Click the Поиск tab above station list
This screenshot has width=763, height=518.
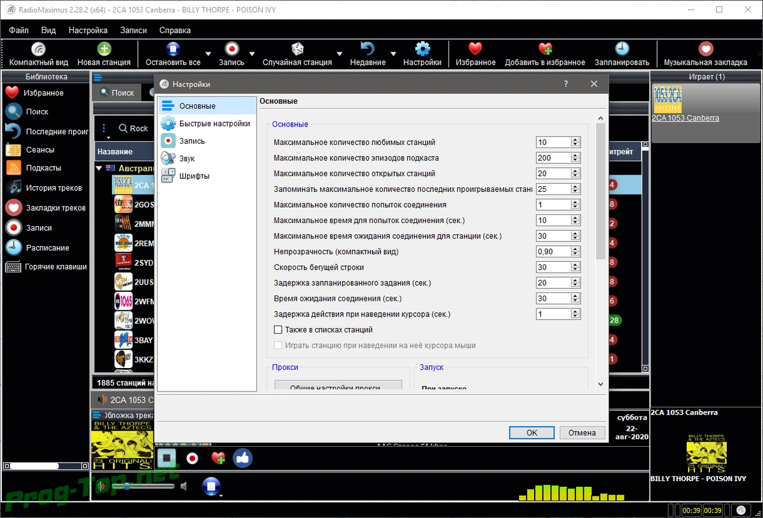coord(116,93)
